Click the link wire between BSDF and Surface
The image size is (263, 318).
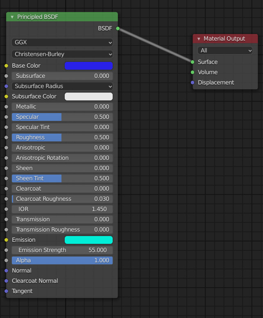point(155,45)
